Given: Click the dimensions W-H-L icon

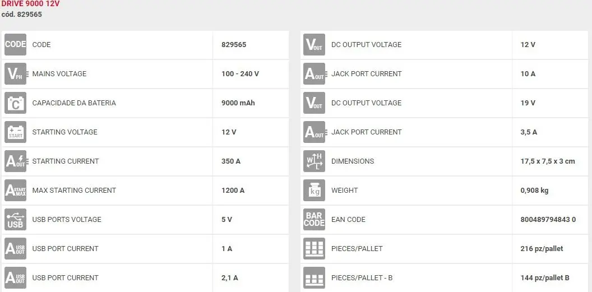Looking at the screenshot, I should tap(314, 161).
